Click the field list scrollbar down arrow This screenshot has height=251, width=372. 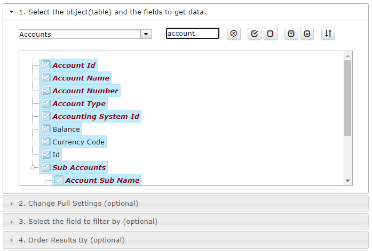tap(347, 181)
